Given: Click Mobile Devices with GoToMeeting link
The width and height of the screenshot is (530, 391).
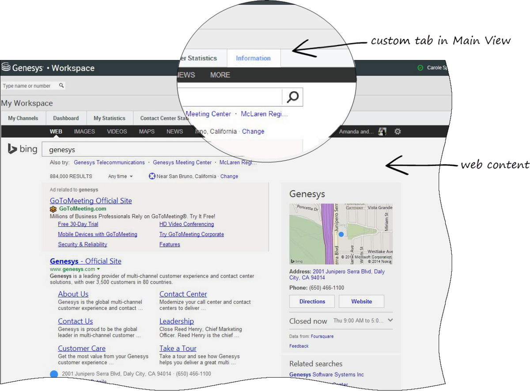Looking at the screenshot, I should (x=98, y=234).
